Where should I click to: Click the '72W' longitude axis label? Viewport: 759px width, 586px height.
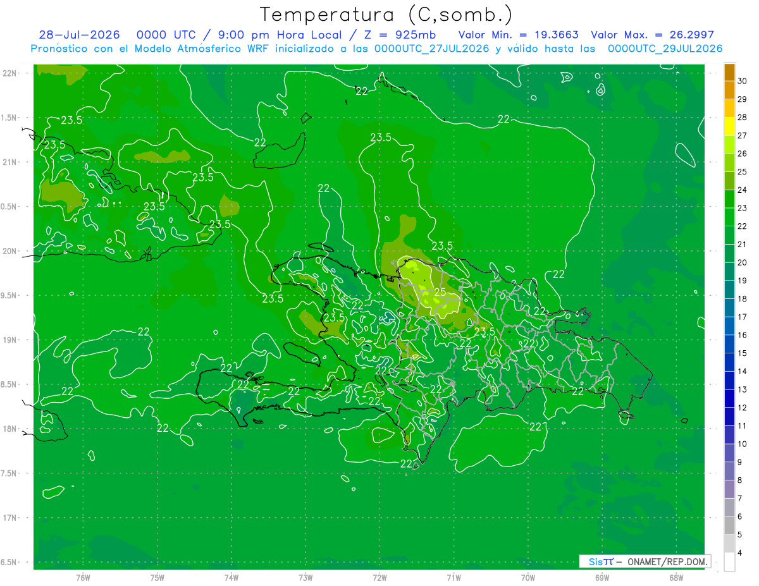(x=379, y=577)
